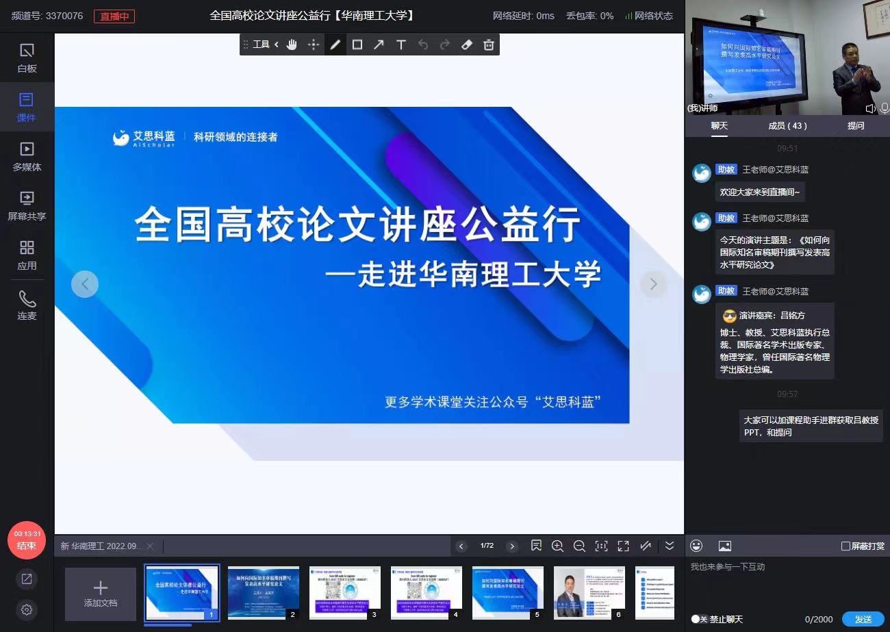Image resolution: width=890 pixels, height=632 pixels.
Task: Reset courseware to 1:1 size
Action: pos(601,546)
